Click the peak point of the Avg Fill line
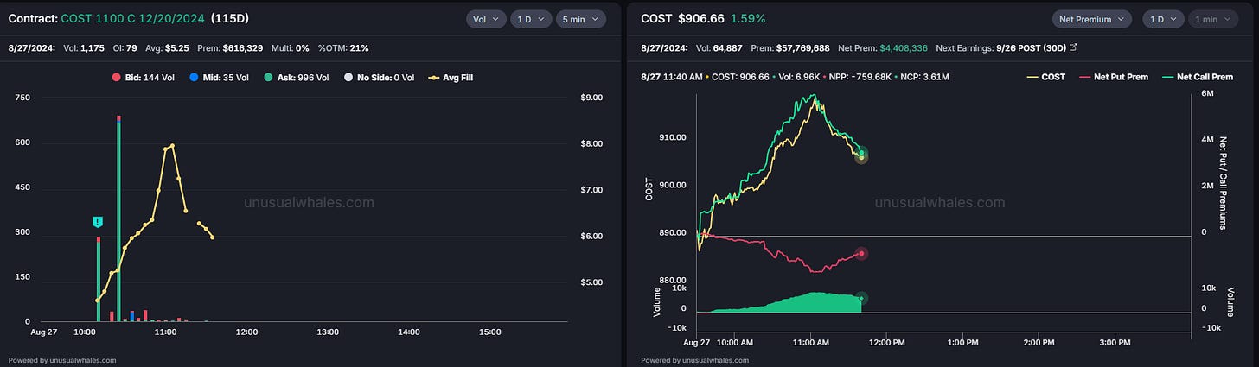 click(172, 145)
